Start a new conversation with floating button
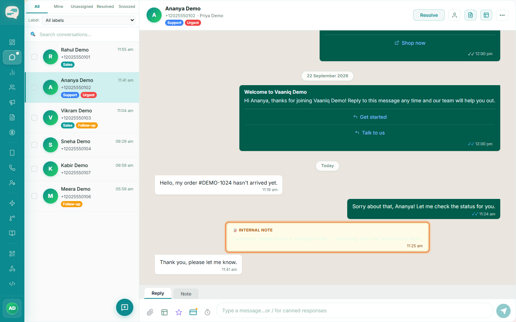The height and width of the screenshot is (322, 516). click(125, 307)
